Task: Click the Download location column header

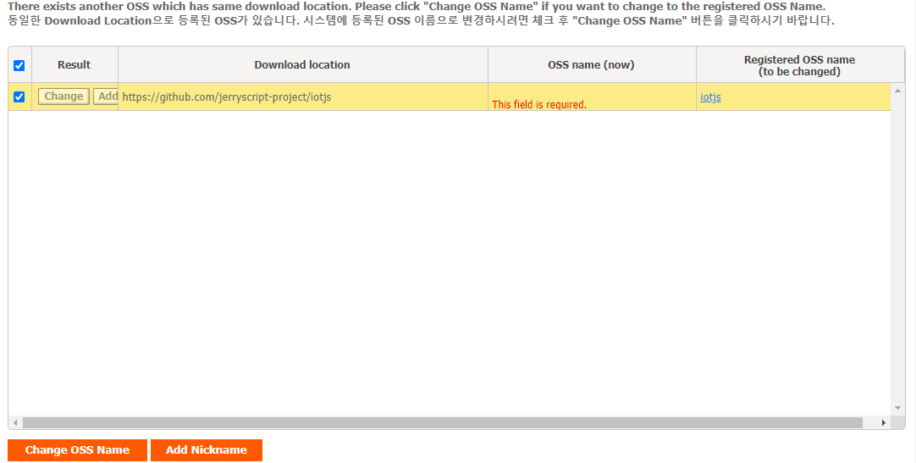Action: [x=302, y=65]
